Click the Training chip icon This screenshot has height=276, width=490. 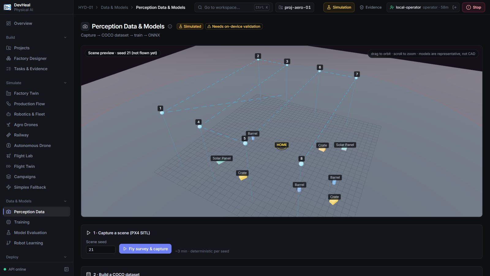9,222
